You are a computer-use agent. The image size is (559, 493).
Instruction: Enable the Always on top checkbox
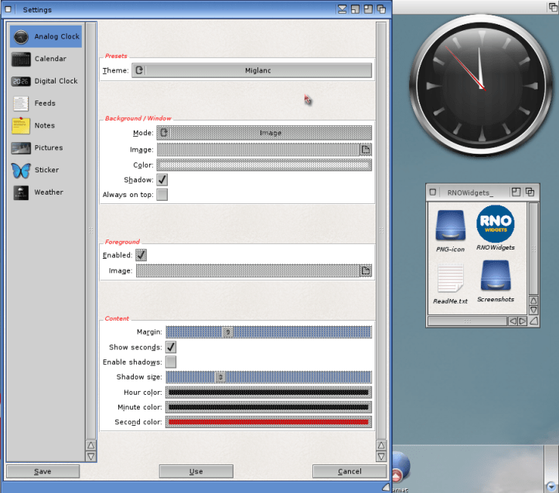[x=162, y=195]
